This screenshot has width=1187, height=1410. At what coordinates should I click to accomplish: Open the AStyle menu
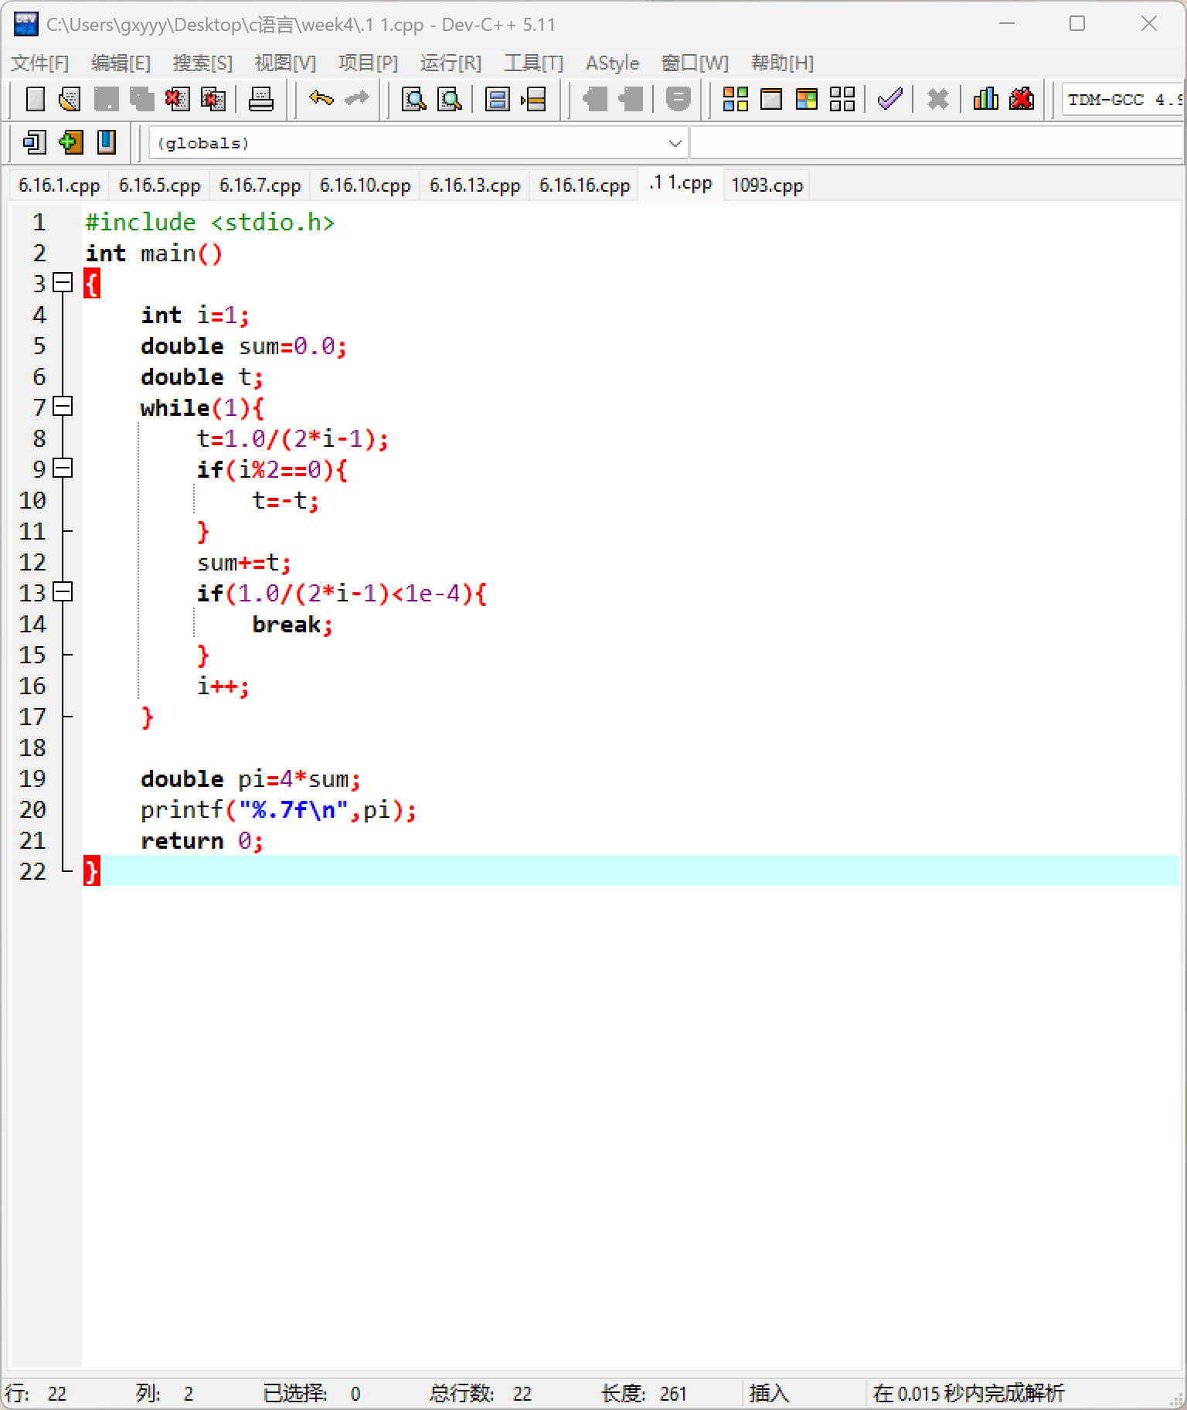[612, 63]
